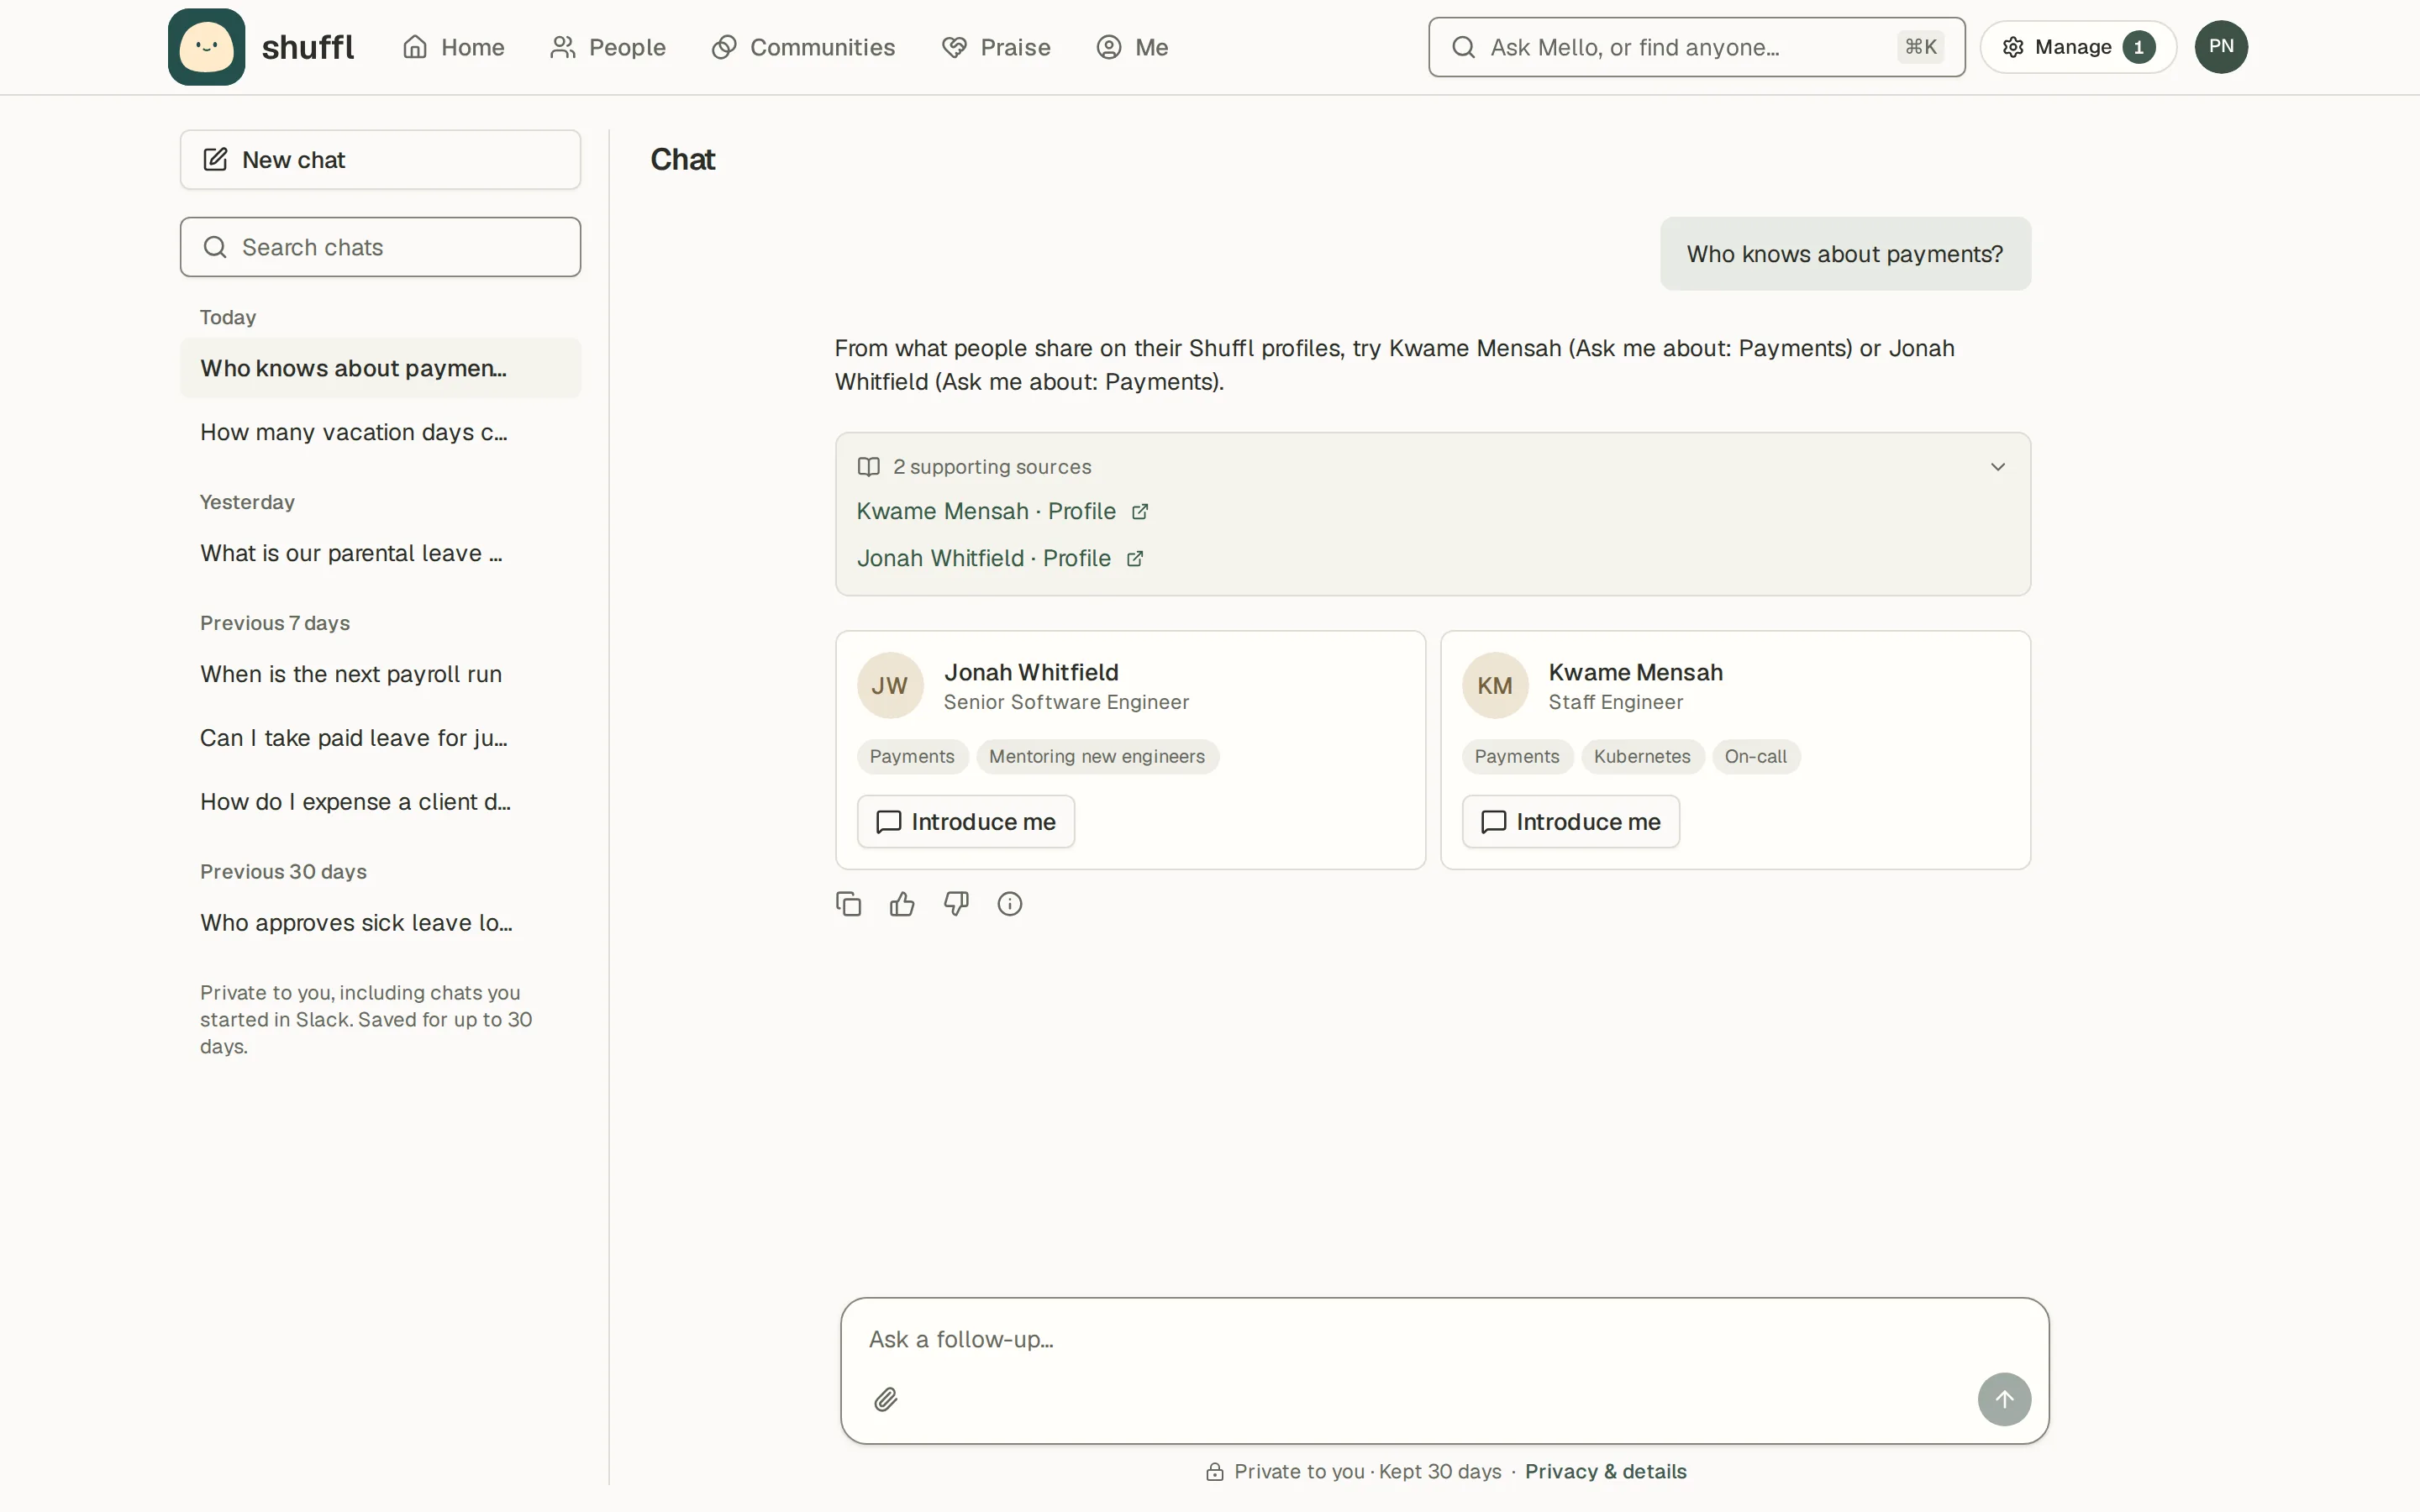Open the People section
This screenshot has width=2420, height=1512.
(608, 47)
